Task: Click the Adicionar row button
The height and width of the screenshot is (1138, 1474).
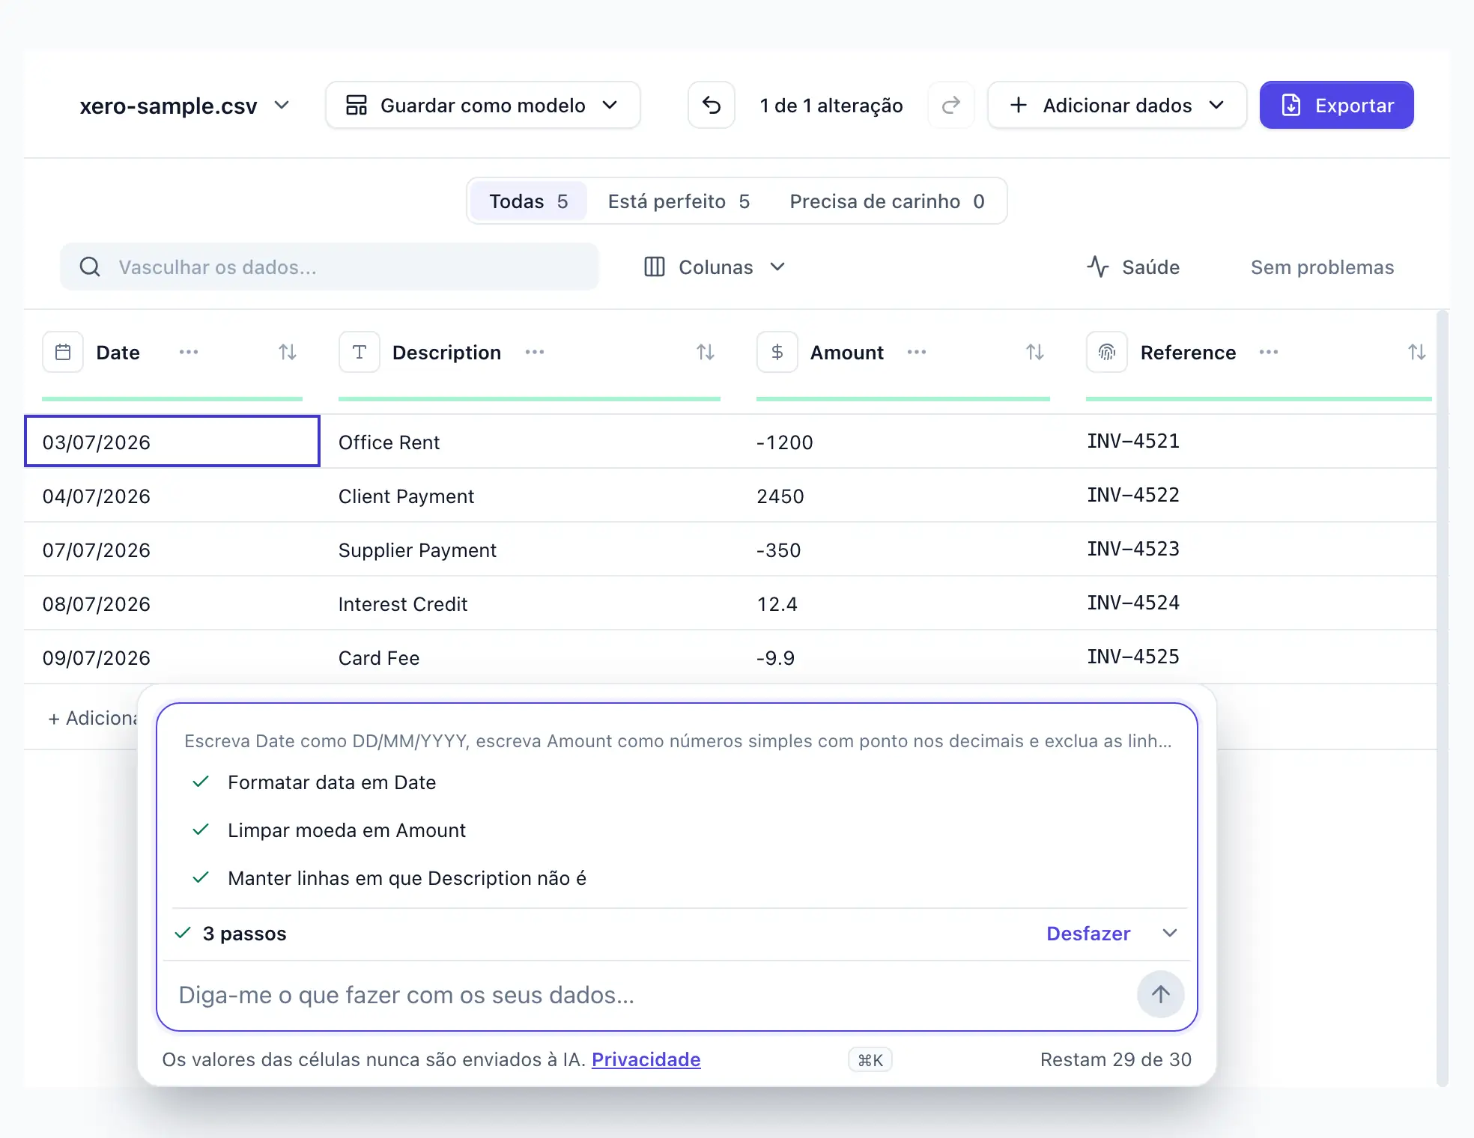Action: pos(93,718)
